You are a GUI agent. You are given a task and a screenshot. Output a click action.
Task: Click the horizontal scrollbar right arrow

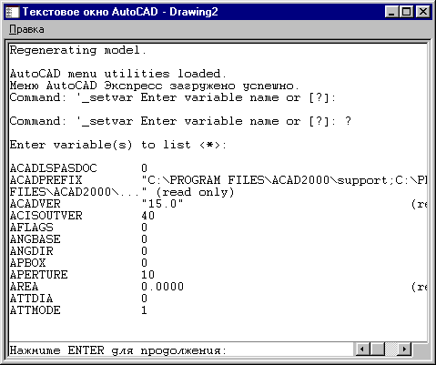click(x=404, y=349)
